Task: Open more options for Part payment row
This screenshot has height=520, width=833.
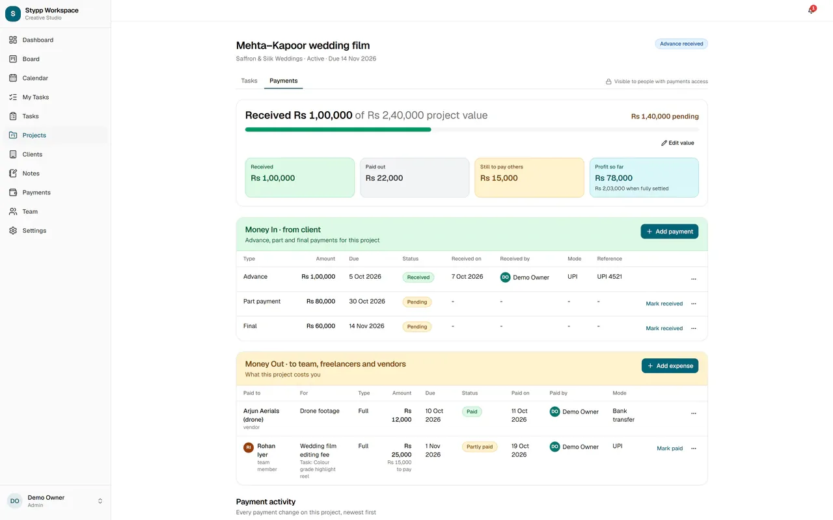Action: tap(694, 304)
